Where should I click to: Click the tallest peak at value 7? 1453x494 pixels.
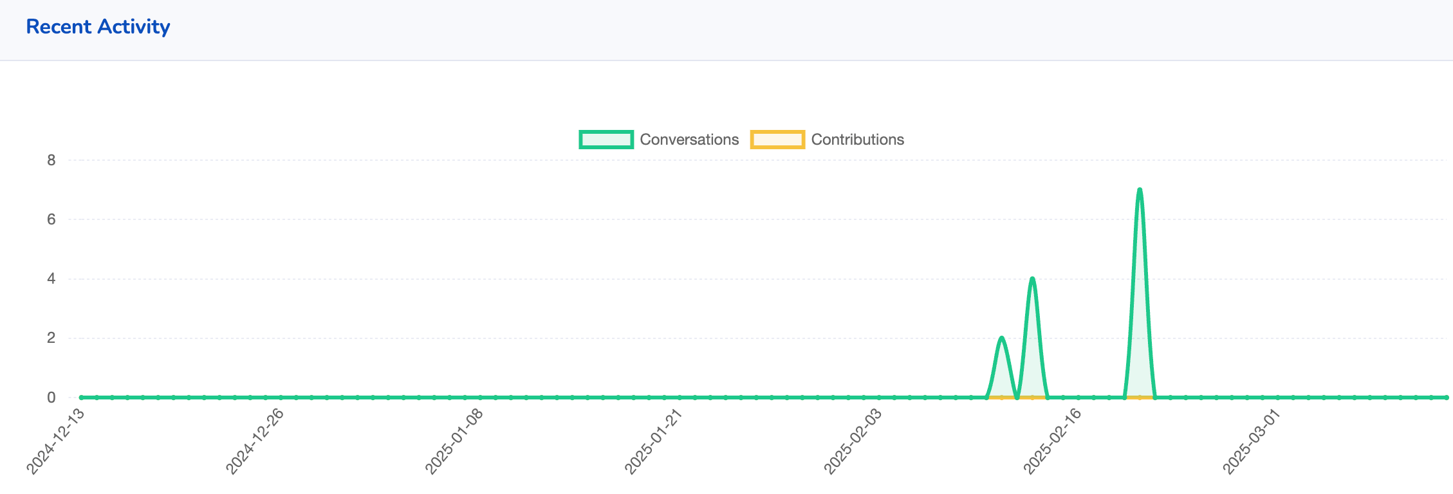1140,190
